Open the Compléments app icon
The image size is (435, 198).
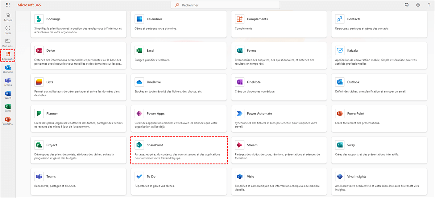click(239, 19)
